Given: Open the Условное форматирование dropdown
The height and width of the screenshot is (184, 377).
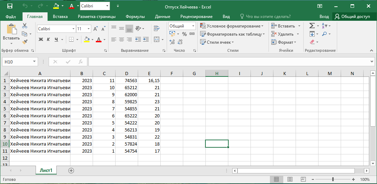Looking at the screenshot, I should point(231,26).
